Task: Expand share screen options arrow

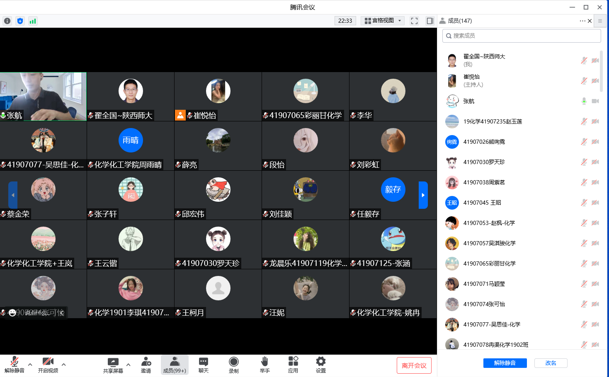Action: click(x=129, y=365)
